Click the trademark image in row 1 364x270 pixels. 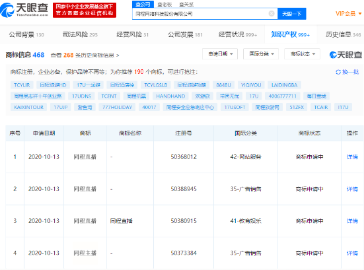85,157
